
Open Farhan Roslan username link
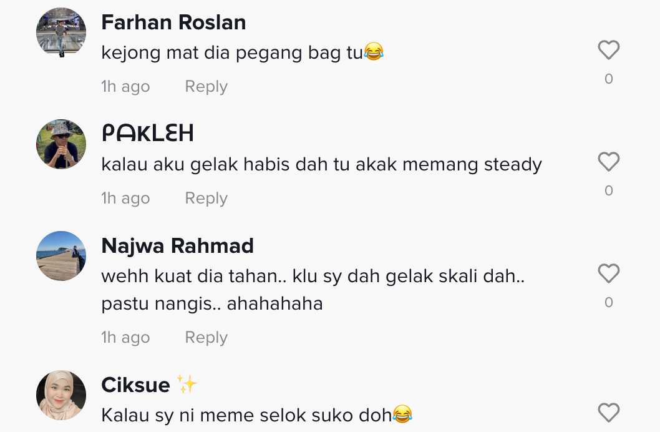173,22
